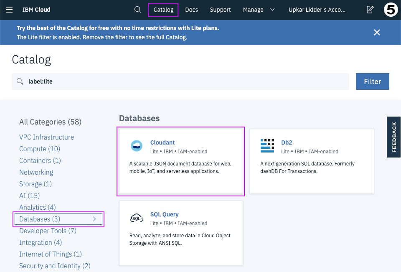Open the Support menu item
The image size is (401, 272).
click(220, 10)
